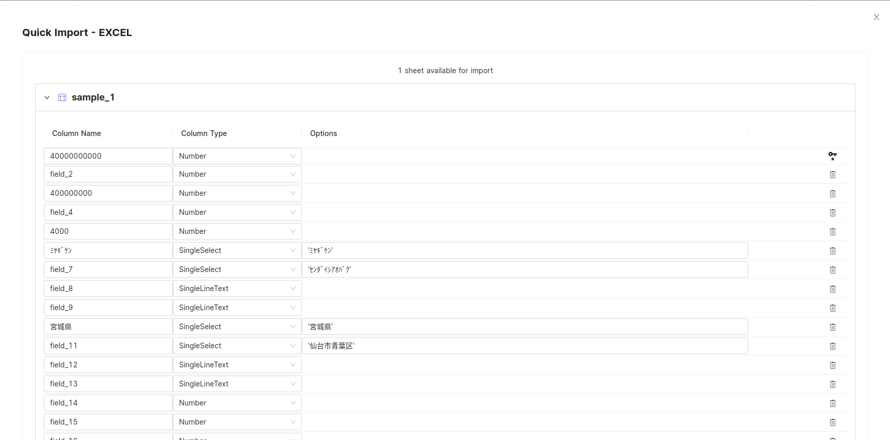Click the 4000 column name input
Screen dimensions: 890x440
108,231
